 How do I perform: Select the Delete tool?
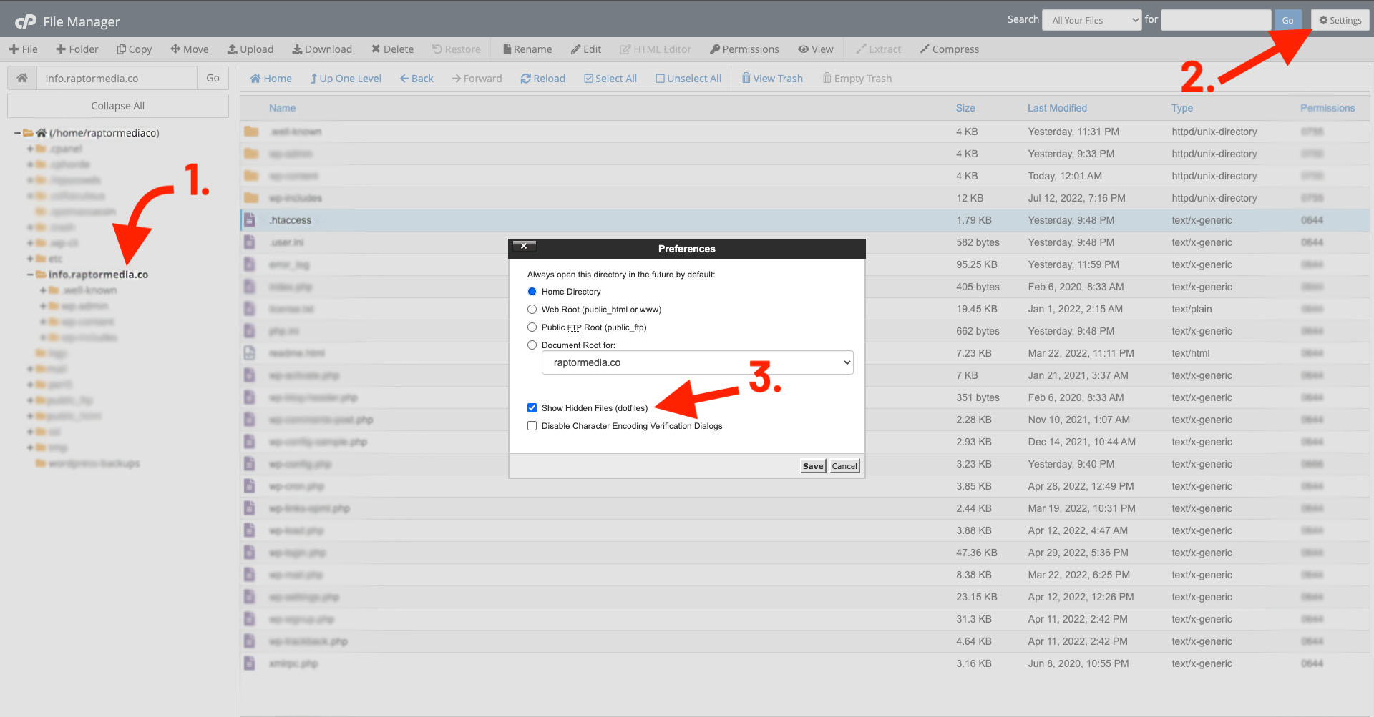[x=392, y=49]
